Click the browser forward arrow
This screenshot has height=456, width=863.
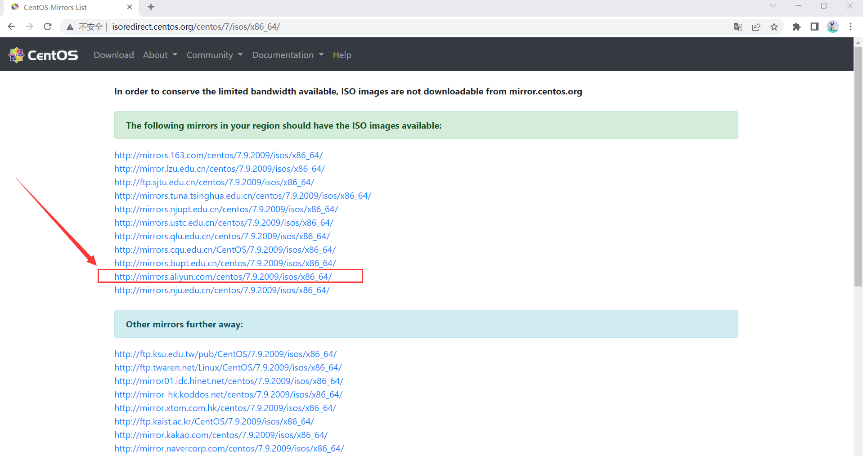click(x=30, y=27)
